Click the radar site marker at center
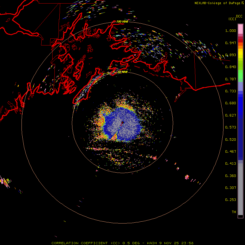This screenshot has height=245, width=245. (x=122, y=123)
